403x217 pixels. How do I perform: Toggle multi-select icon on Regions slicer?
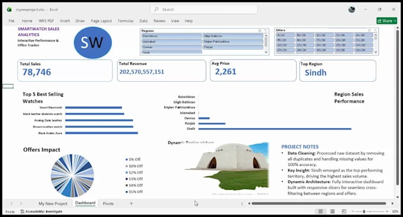[260, 31]
